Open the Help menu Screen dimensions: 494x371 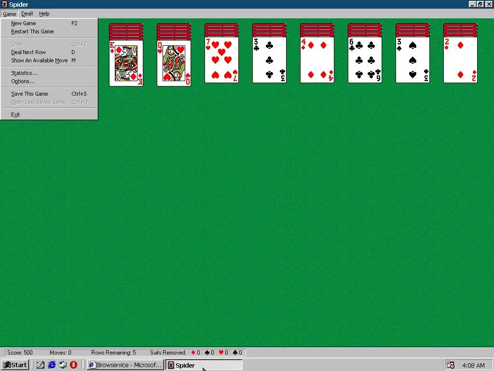(44, 14)
